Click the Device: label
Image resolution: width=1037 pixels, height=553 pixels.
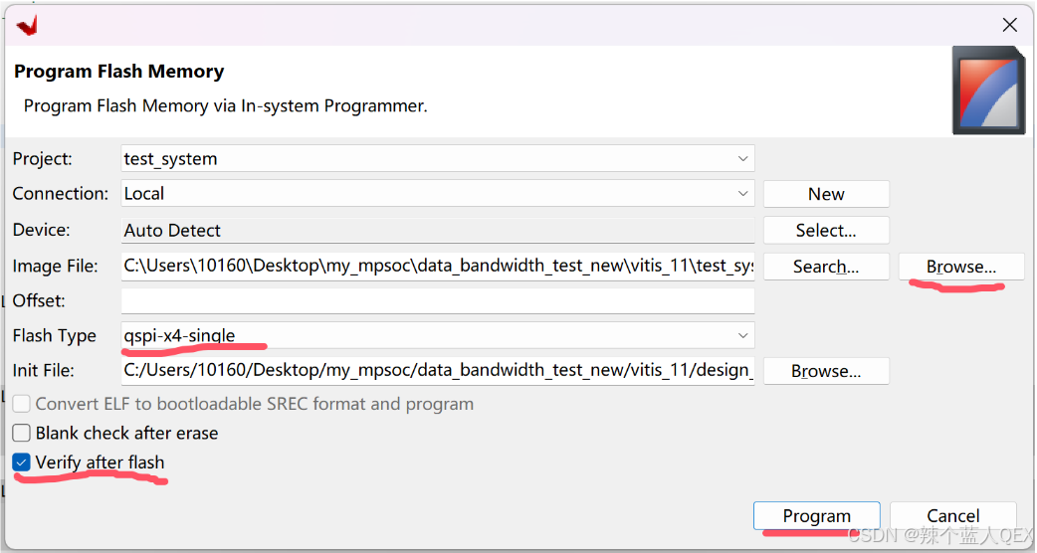[41, 230]
